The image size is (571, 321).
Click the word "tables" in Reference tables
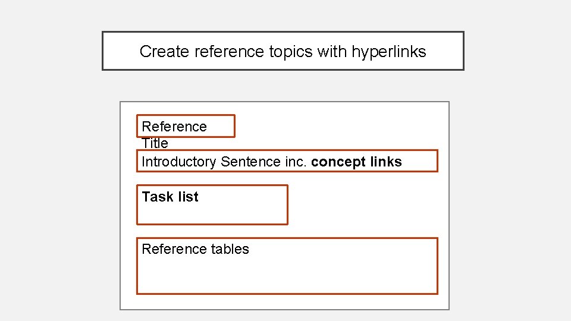click(230, 249)
